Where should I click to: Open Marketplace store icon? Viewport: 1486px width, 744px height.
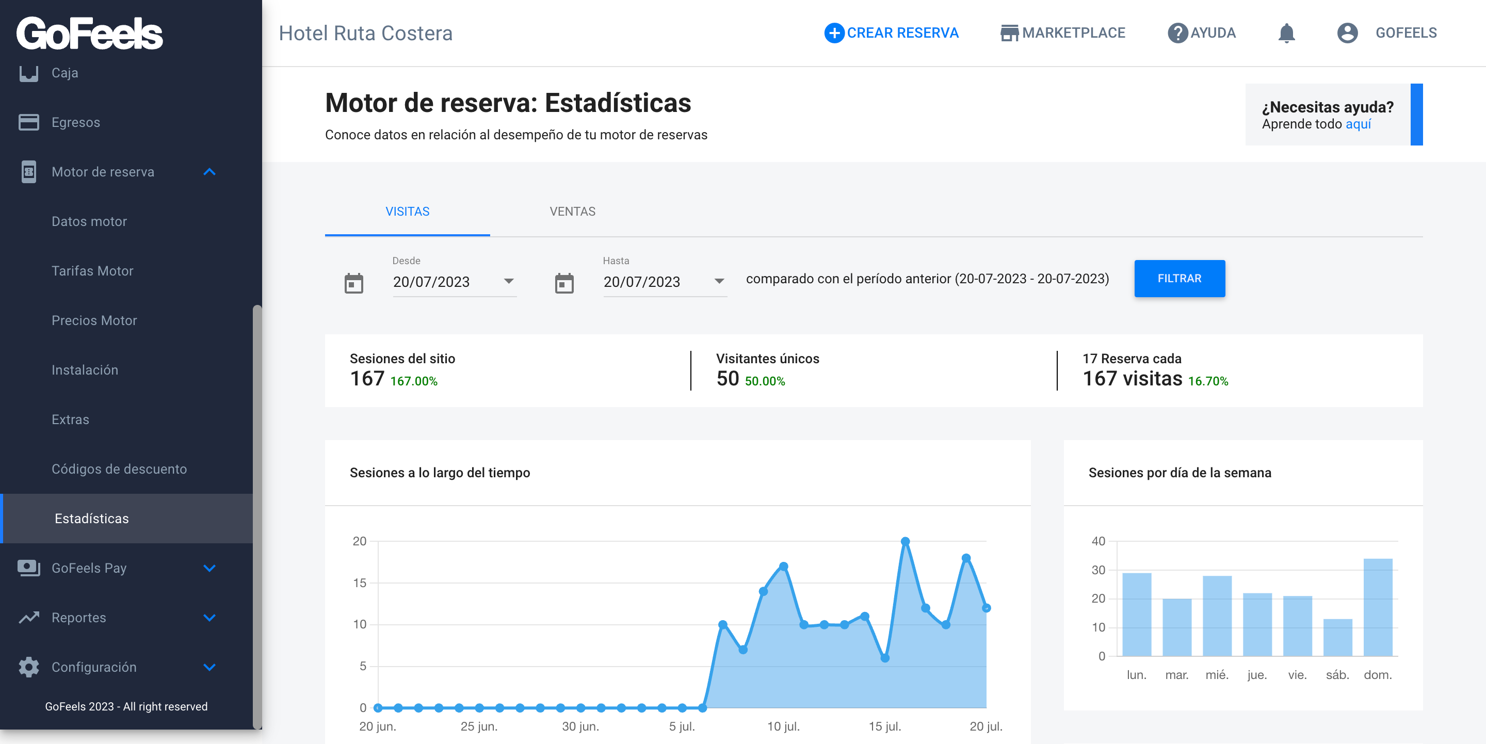point(1009,33)
